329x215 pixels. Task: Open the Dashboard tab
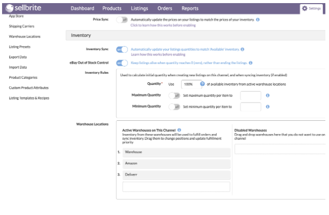(x=82, y=8)
